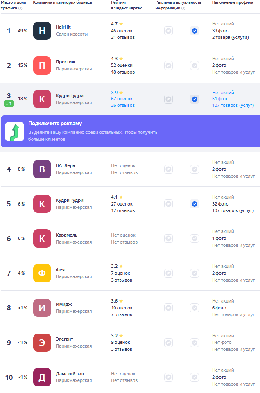Image resolution: width=260 pixels, height=393 pixels.
Task: Click the 2 товара (услуги) text
Action: click(231, 37)
